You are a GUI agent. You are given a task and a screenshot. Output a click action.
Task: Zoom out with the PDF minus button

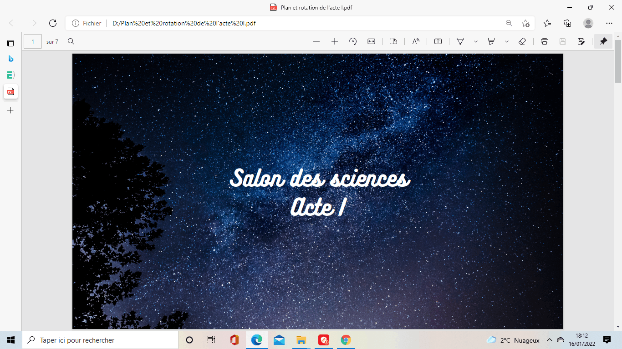point(316,41)
